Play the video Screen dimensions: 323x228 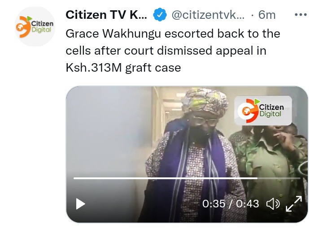click(x=80, y=204)
